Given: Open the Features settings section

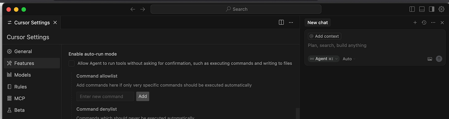Looking at the screenshot, I should (32, 63).
